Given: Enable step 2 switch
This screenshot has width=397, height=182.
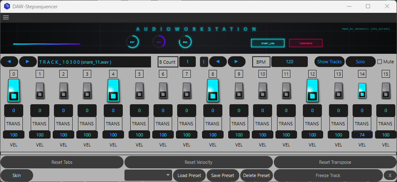Looking at the screenshot, I should tap(63, 90).
